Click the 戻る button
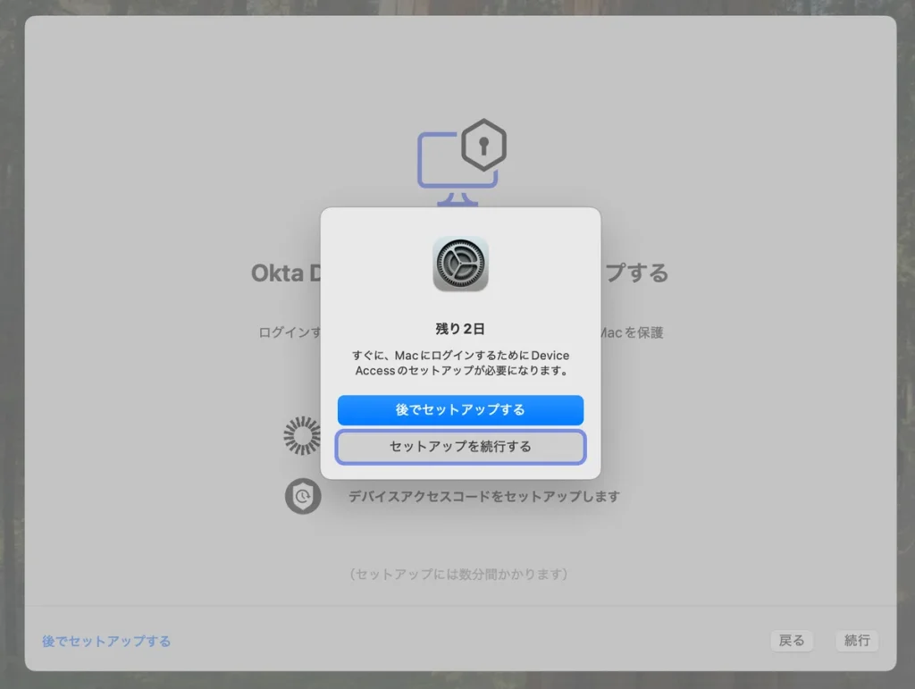The height and width of the screenshot is (689, 915). tap(792, 641)
